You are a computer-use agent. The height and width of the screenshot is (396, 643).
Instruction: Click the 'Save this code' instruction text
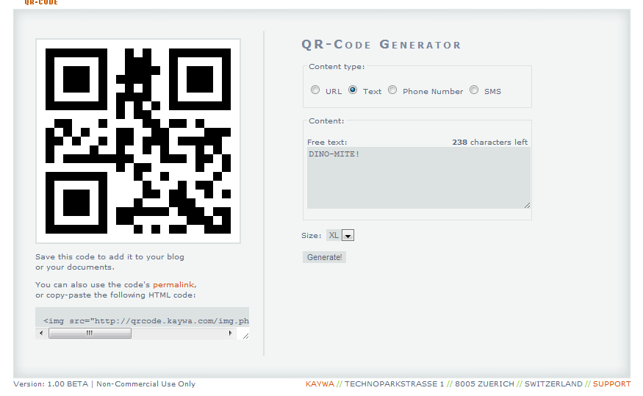(x=109, y=262)
